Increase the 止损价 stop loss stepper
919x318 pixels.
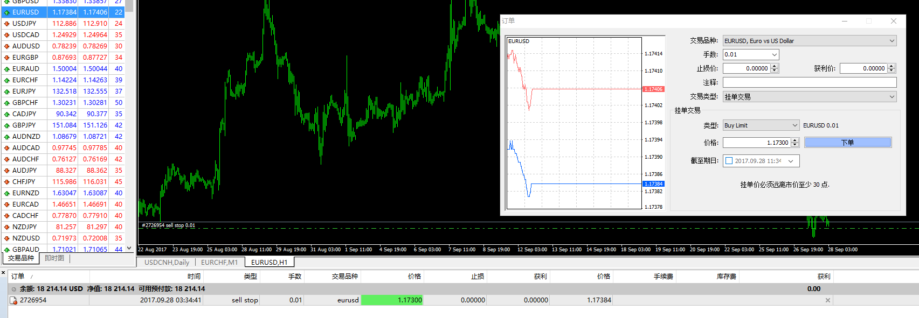(775, 66)
